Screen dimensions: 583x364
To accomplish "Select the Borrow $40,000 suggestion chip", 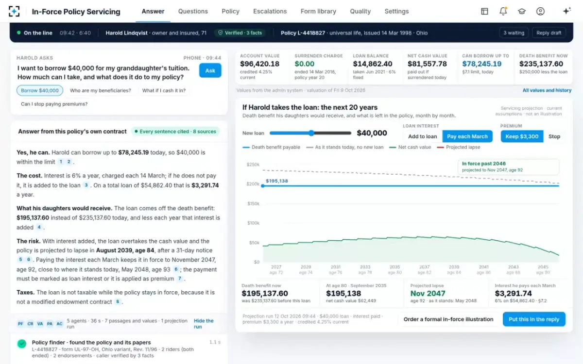I will click(x=40, y=90).
